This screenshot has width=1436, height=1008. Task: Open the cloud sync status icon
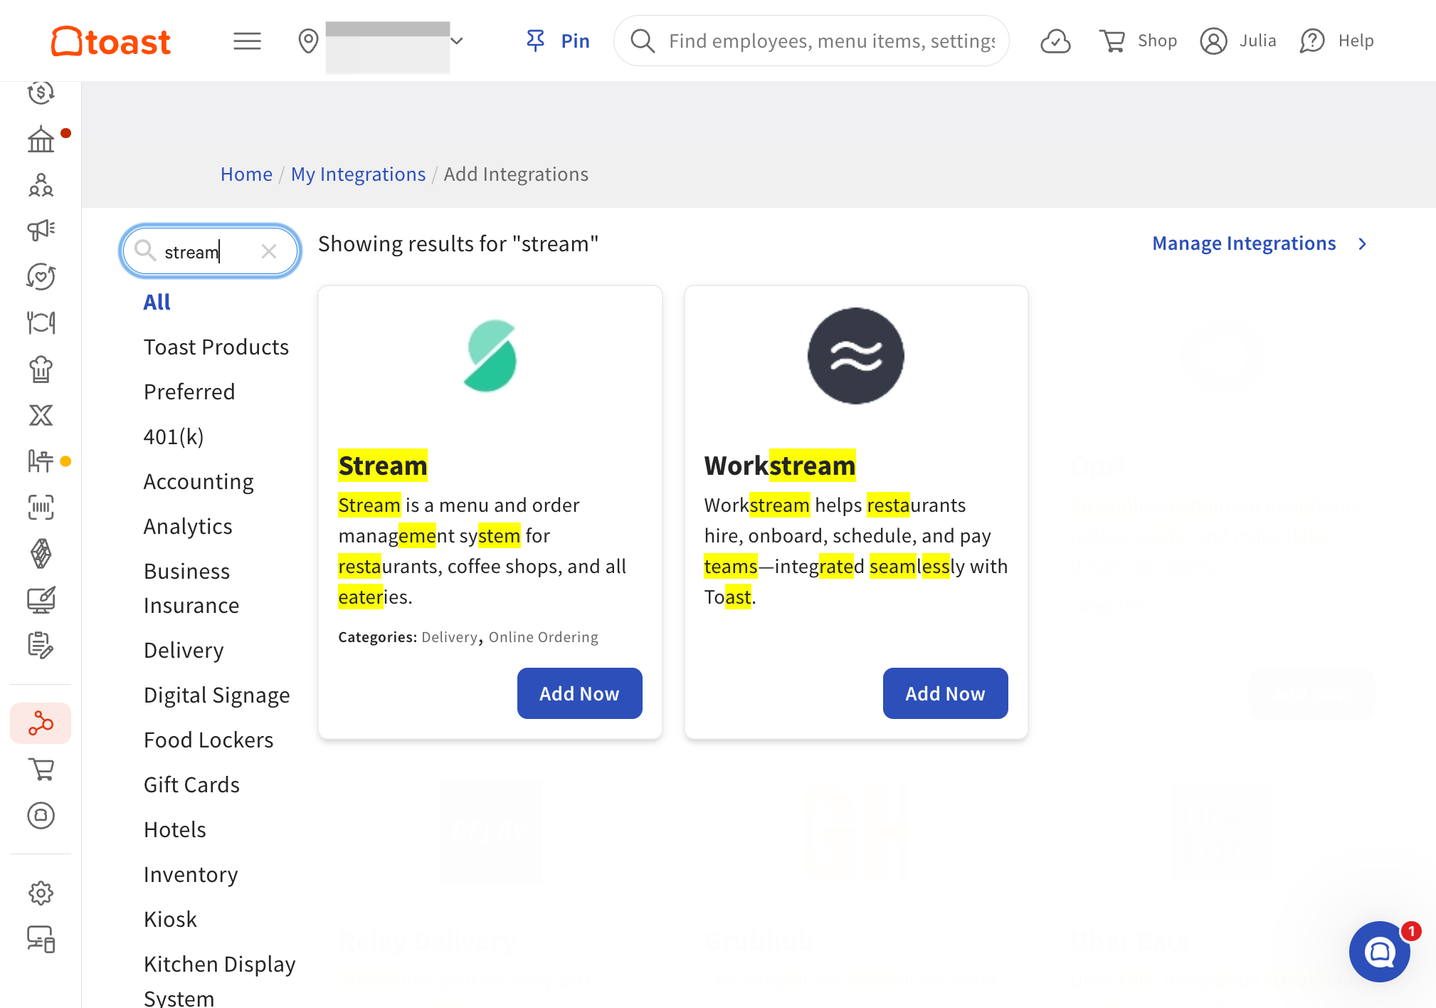[x=1055, y=41]
